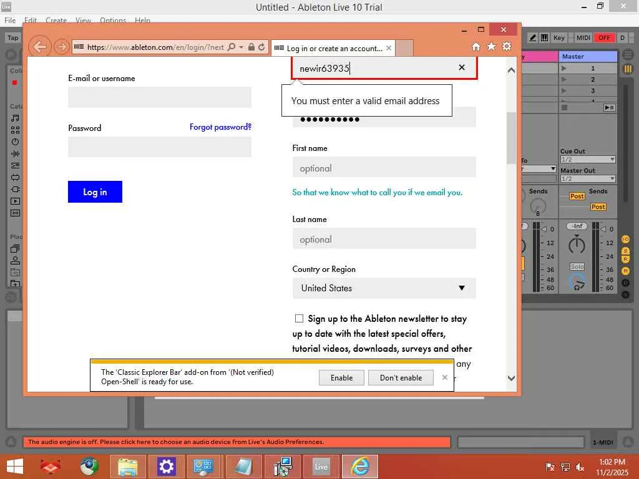Viewport: 639px width, 479px height.
Task: Open View menu in Ableton
Action: coord(83,21)
